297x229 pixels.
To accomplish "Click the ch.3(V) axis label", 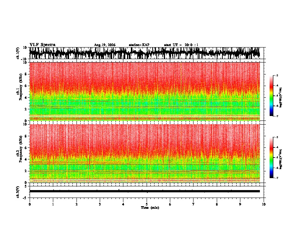I will (18, 192).
